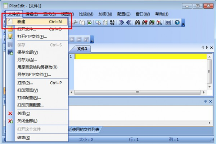Choose 关闭(C) menu entry
This screenshot has height=144, width=216.
click(x=37, y=113)
